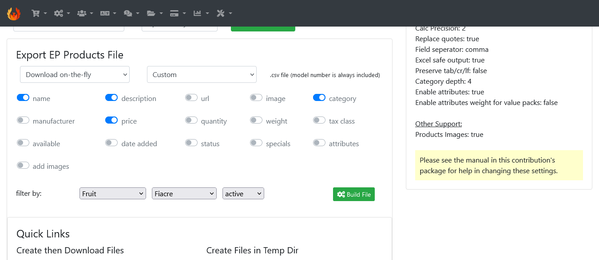Enable the weight field toggle

pos(256,120)
